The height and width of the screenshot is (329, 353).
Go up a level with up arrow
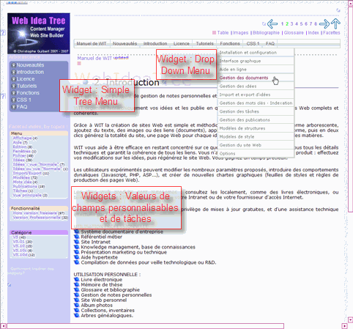click(336, 23)
